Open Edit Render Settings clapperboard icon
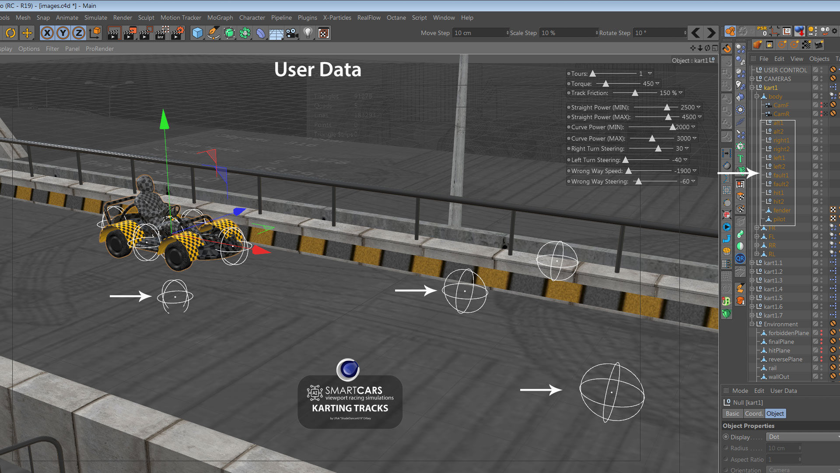The height and width of the screenshot is (473, 840). coord(177,33)
